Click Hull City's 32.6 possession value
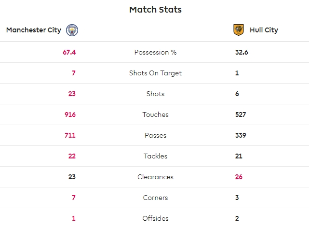Screen dimensions: 309x228 click(x=242, y=52)
